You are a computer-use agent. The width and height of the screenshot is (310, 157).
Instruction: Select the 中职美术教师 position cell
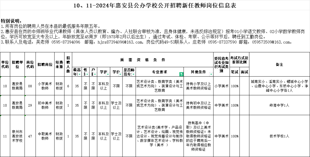pos(45,136)
